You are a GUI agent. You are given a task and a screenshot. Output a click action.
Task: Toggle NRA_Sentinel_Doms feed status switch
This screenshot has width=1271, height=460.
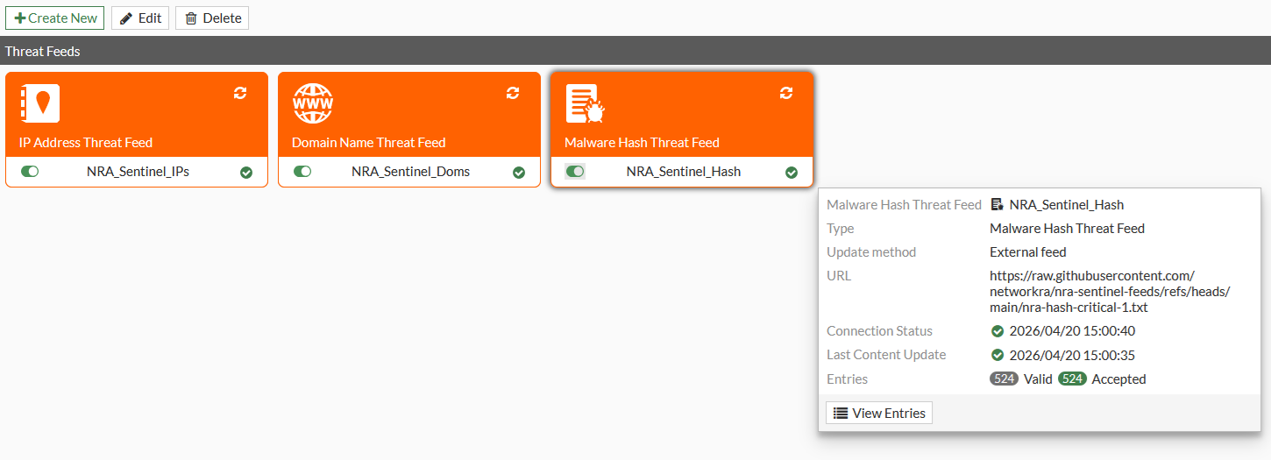pyautogui.click(x=302, y=172)
